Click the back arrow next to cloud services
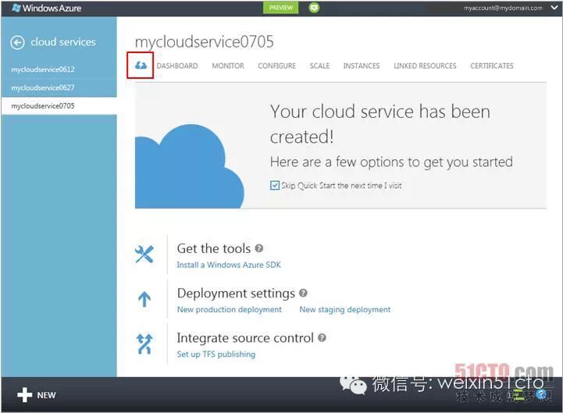The width and height of the screenshot is (563, 413). pos(18,42)
